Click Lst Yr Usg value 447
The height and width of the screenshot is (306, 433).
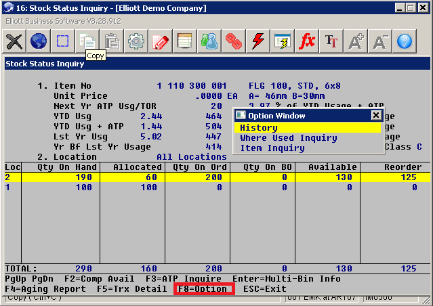tap(213, 137)
